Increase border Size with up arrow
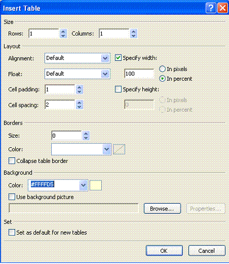The height and width of the screenshot is (264, 229). pos(86,134)
